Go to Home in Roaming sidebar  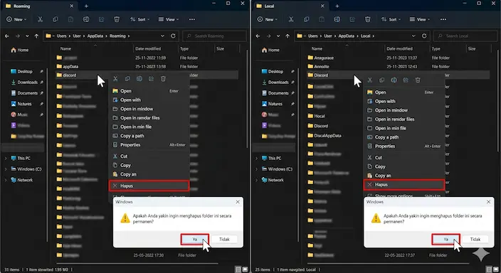click(20, 50)
